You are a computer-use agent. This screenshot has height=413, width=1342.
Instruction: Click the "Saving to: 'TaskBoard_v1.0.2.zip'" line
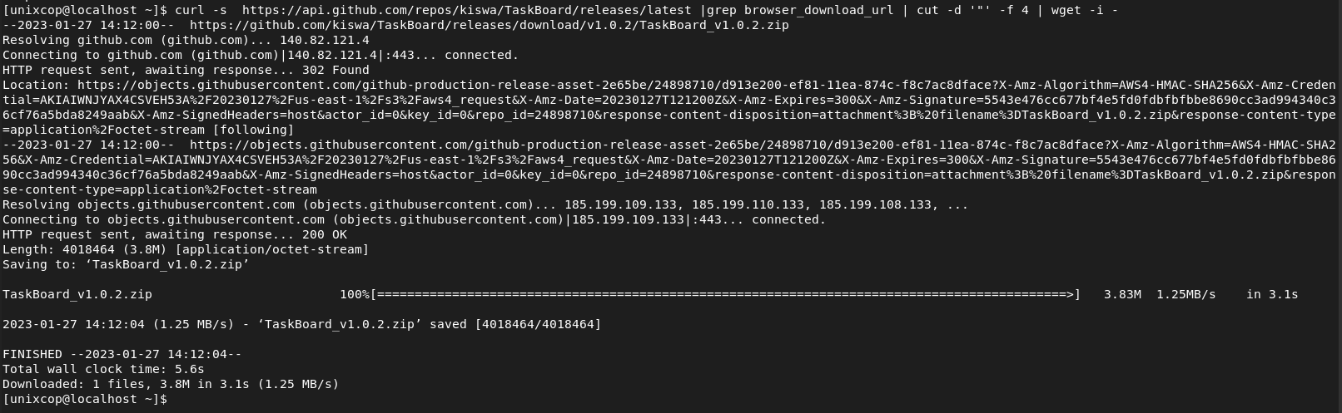tap(126, 264)
